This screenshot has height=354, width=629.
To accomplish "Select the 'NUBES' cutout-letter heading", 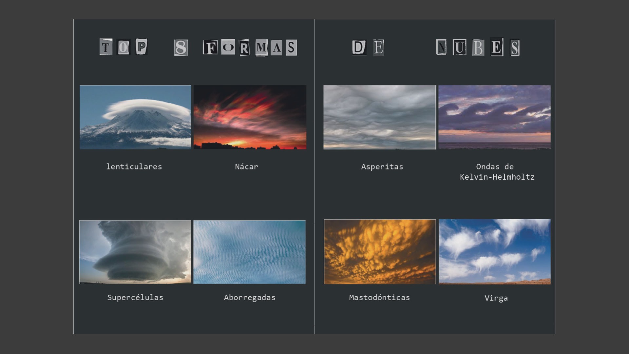I will coord(478,48).
